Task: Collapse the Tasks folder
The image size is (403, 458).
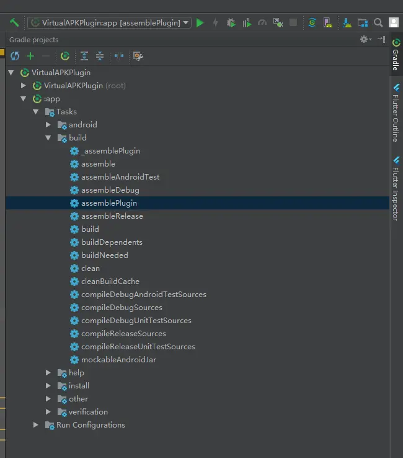Action: click(36, 112)
